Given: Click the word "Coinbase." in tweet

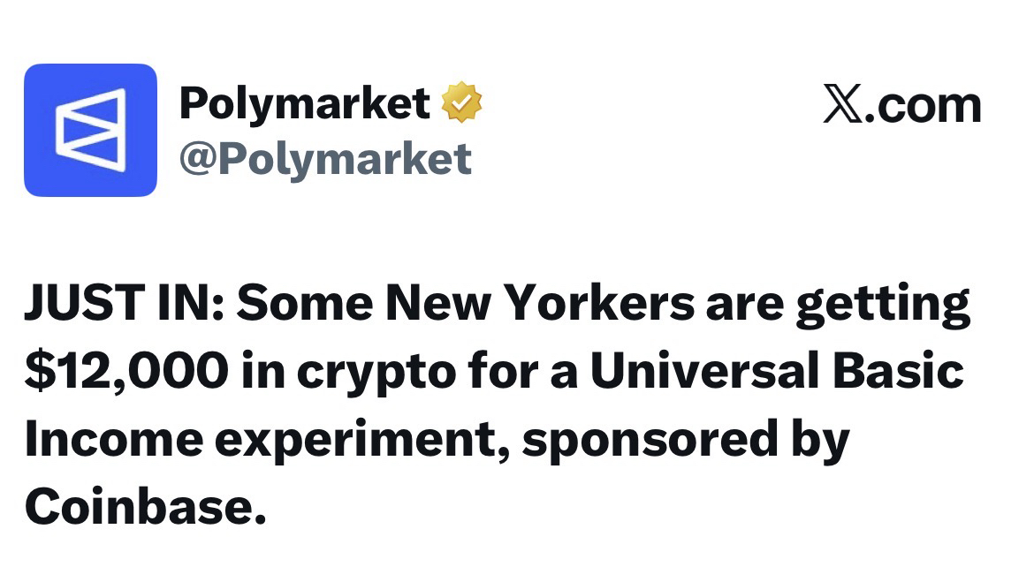Looking at the screenshot, I should 145,507.
